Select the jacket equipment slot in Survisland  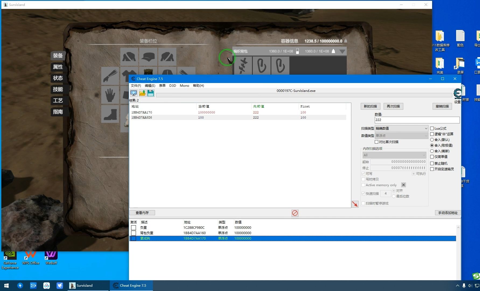pos(129,57)
